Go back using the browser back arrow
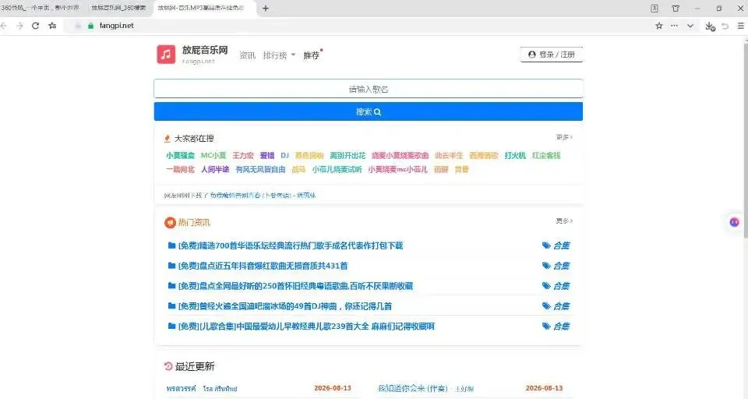 click(5, 26)
